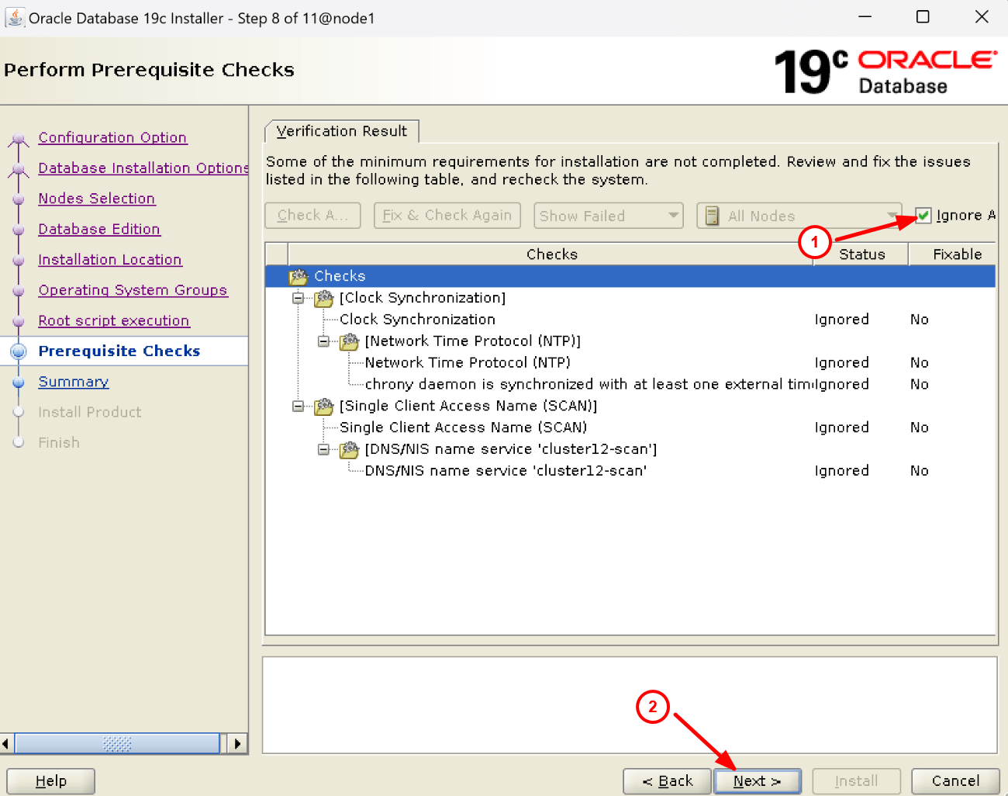1008x796 pixels.
Task: Click the Help button
Action: coord(50,781)
